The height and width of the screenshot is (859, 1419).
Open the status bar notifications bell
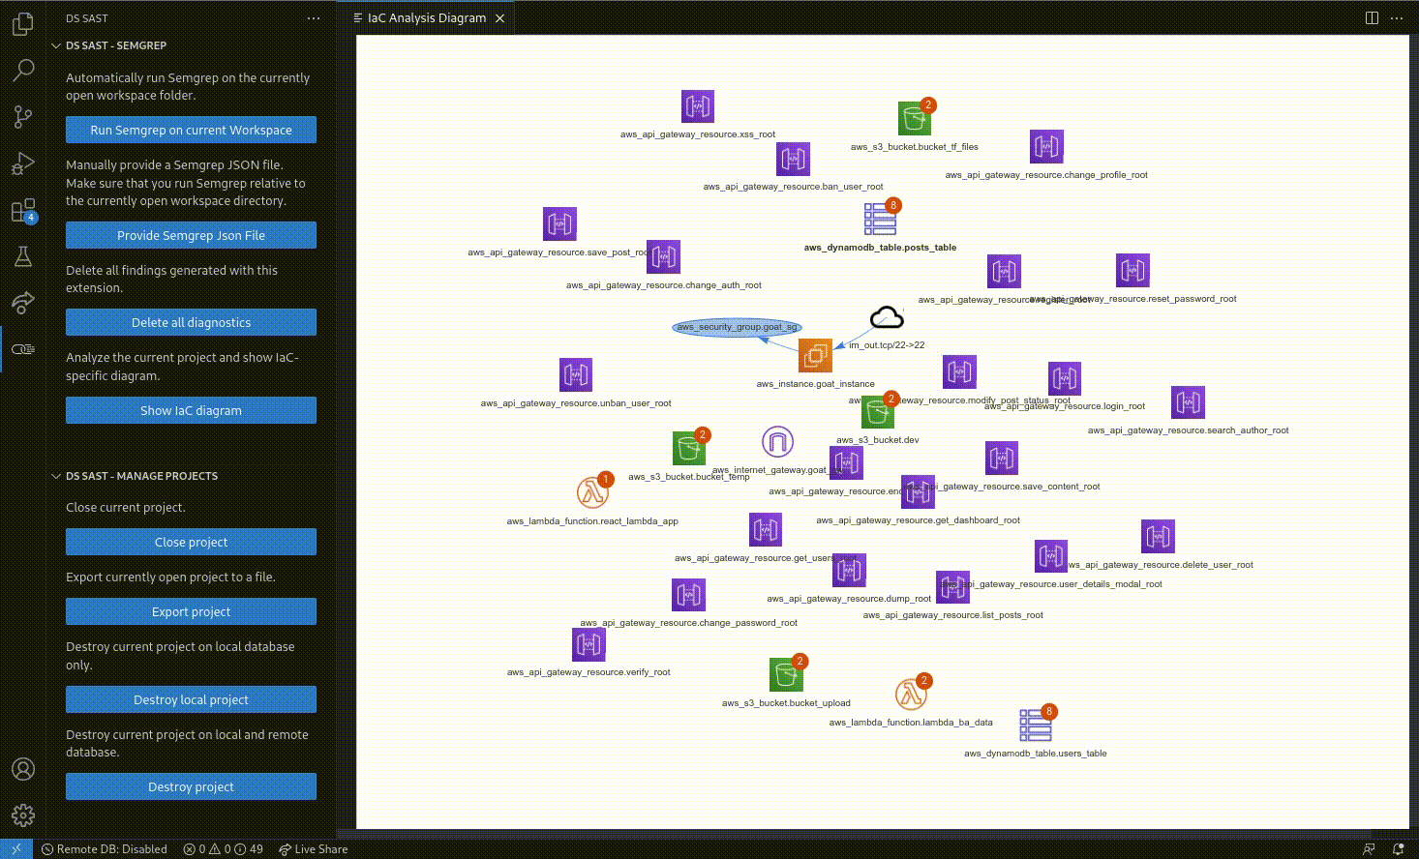[1398, 849]
